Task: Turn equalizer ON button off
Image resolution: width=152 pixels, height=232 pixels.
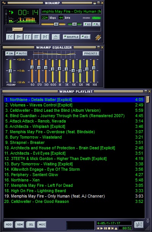Action: [10, 54]
